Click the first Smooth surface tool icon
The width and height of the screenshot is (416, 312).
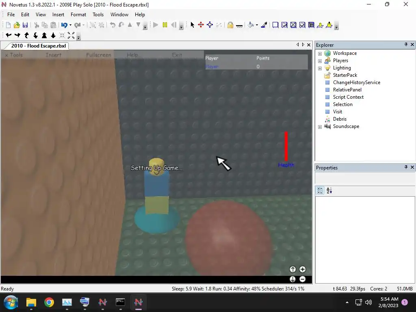[275, 25]
